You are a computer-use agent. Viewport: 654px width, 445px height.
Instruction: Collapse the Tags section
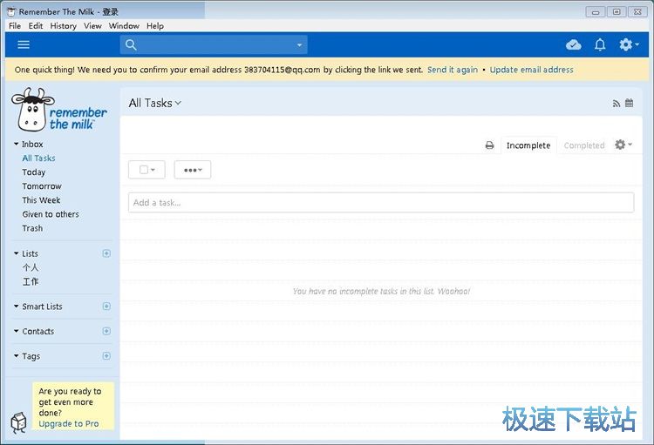pos(16,356)
